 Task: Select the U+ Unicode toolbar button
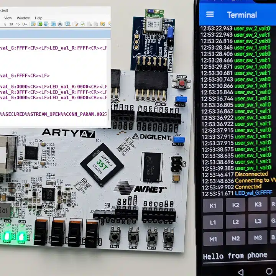coord(25,24)
